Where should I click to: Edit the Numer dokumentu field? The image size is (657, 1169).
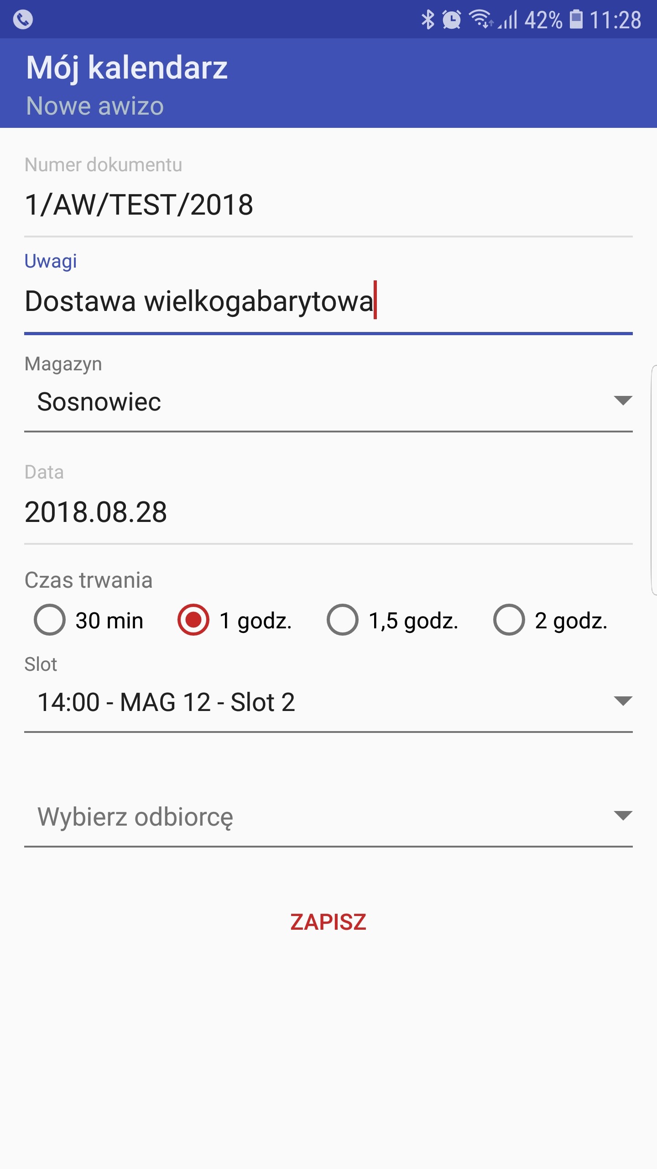(328, 205)
